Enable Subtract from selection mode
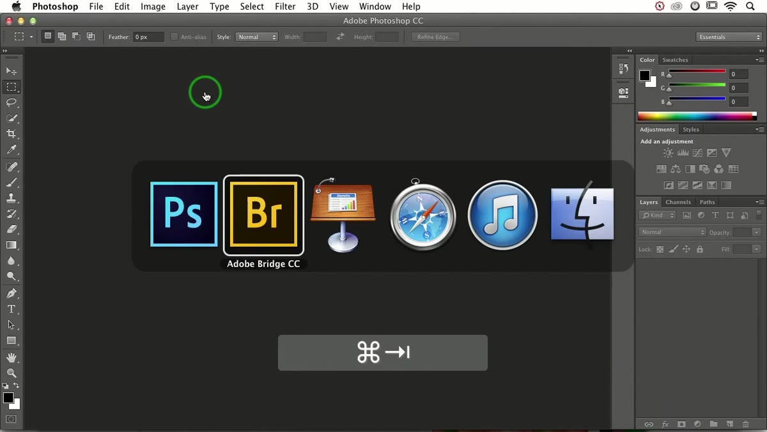This screenshot has width=767, height=432. [x=76, y=36]
